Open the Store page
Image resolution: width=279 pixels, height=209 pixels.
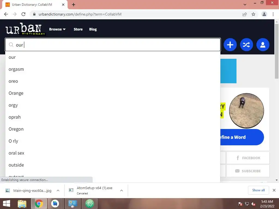click(78, 29)
